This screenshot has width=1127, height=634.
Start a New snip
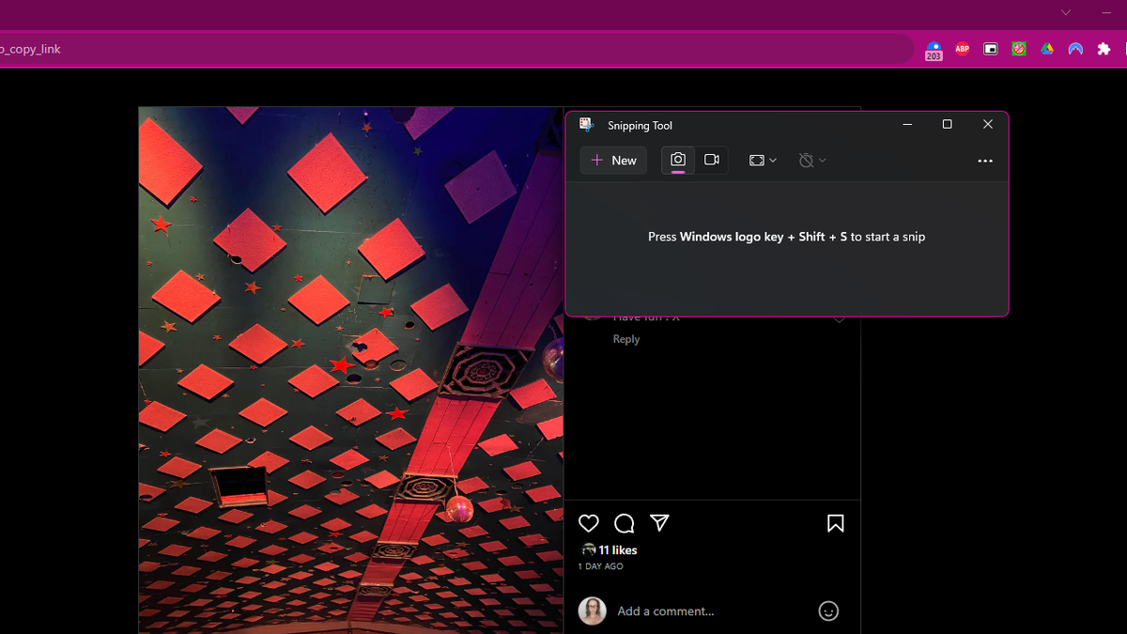[x=612, y=160]
